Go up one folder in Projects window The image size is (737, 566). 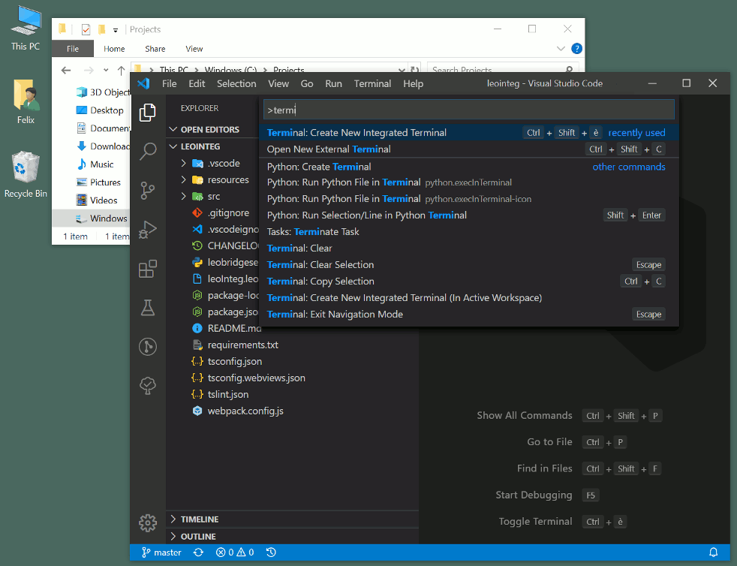[122, 71]
